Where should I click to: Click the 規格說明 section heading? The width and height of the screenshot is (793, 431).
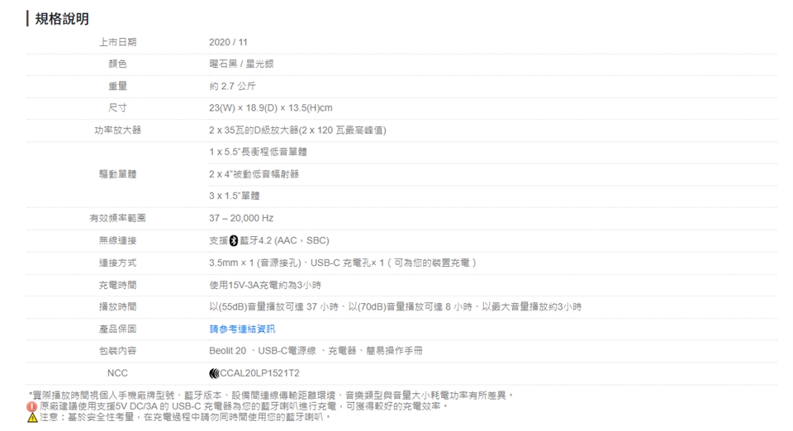(x=62, y=18)
